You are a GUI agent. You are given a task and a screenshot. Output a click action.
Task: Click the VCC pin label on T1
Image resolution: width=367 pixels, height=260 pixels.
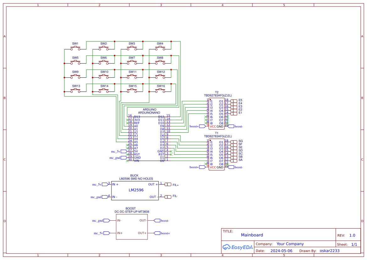point(213,167)
